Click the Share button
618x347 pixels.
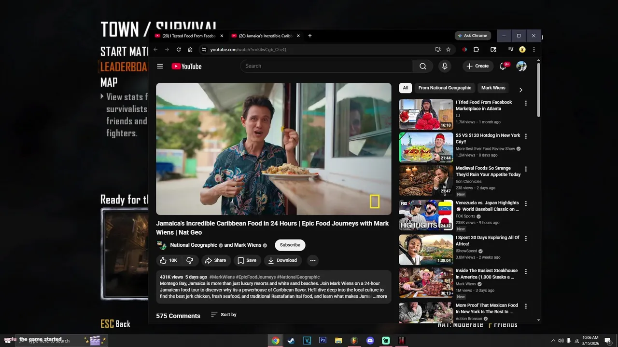coord(215,260)
